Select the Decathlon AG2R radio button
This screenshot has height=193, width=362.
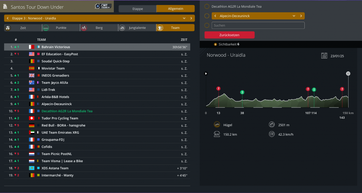point(207,6)
